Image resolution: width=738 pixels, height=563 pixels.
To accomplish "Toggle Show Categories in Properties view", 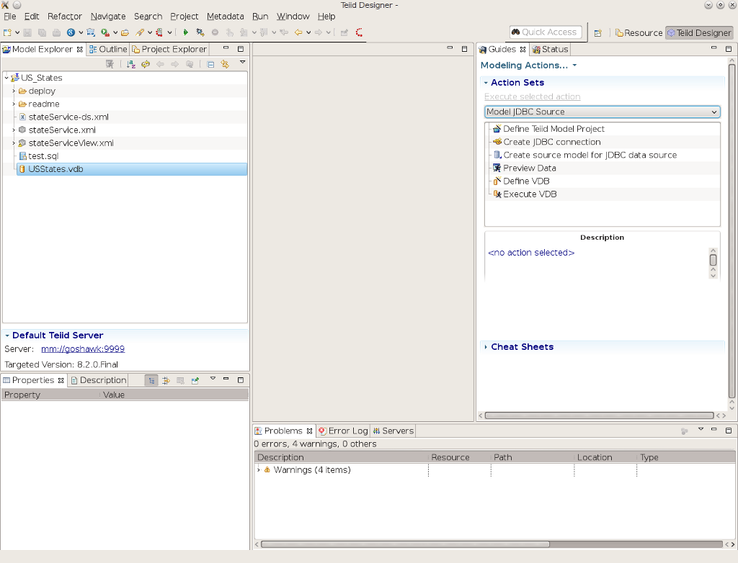I will coord(151,380).
